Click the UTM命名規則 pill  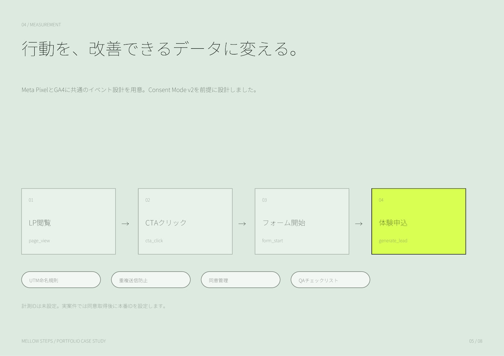[61, 280]
